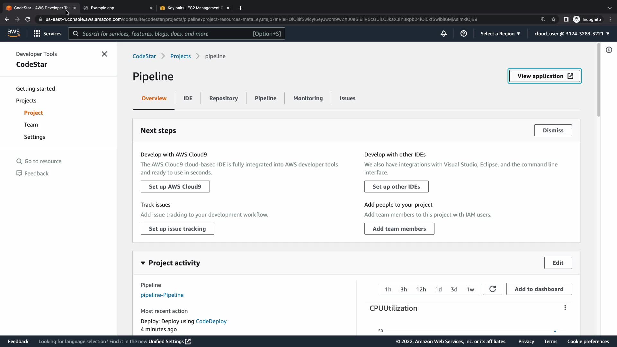617x347 pixels.
Task: Click the AWS logo home icon
Action: coord(13,33)
